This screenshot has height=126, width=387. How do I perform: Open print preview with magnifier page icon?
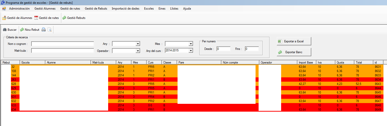click(x=50, y=30)
